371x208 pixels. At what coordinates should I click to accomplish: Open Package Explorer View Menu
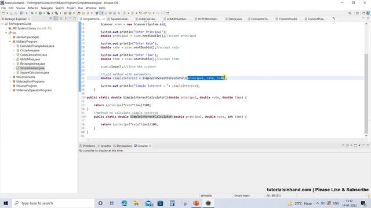tap(66, 18)
